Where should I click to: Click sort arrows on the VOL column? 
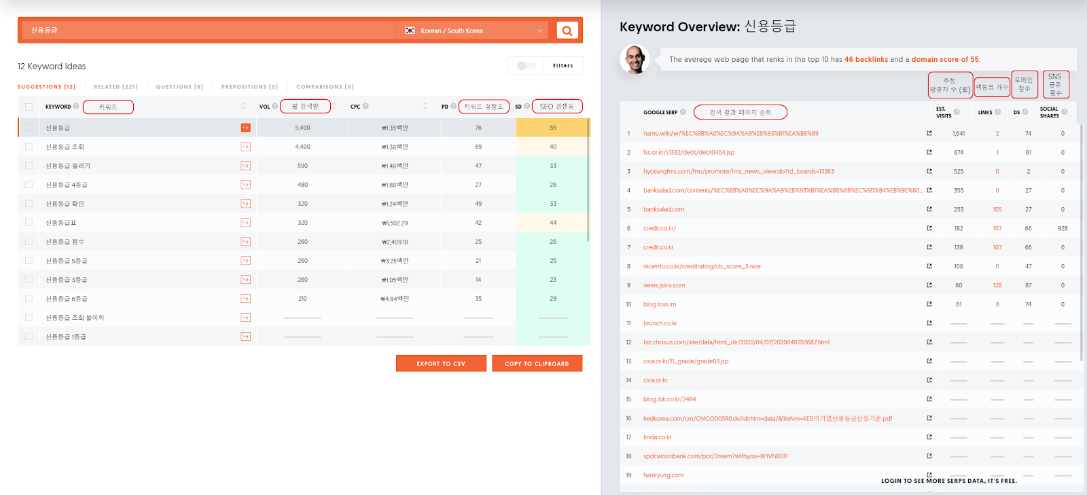tap(334, 106)
